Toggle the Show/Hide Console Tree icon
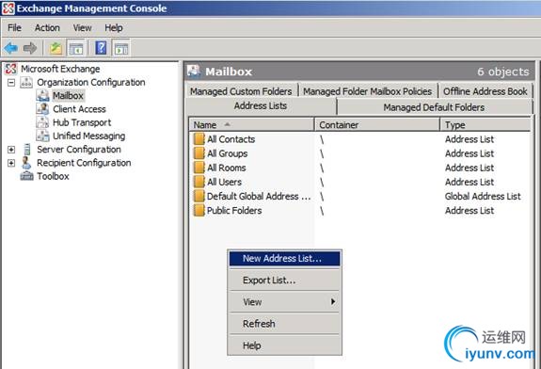 [x=76, y=48]
